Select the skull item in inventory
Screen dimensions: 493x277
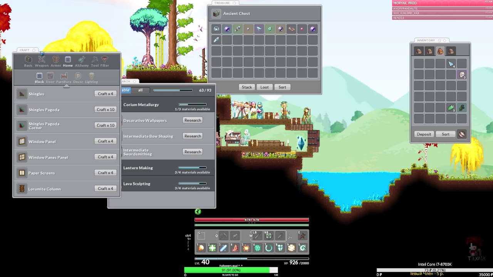462,75
